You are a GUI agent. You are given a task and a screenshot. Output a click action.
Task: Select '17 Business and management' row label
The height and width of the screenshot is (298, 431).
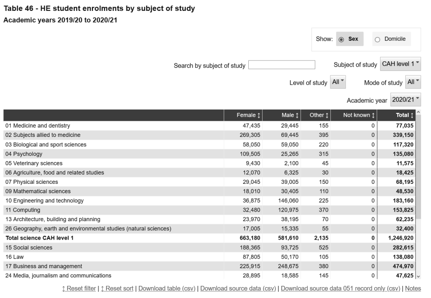point(44,266)
